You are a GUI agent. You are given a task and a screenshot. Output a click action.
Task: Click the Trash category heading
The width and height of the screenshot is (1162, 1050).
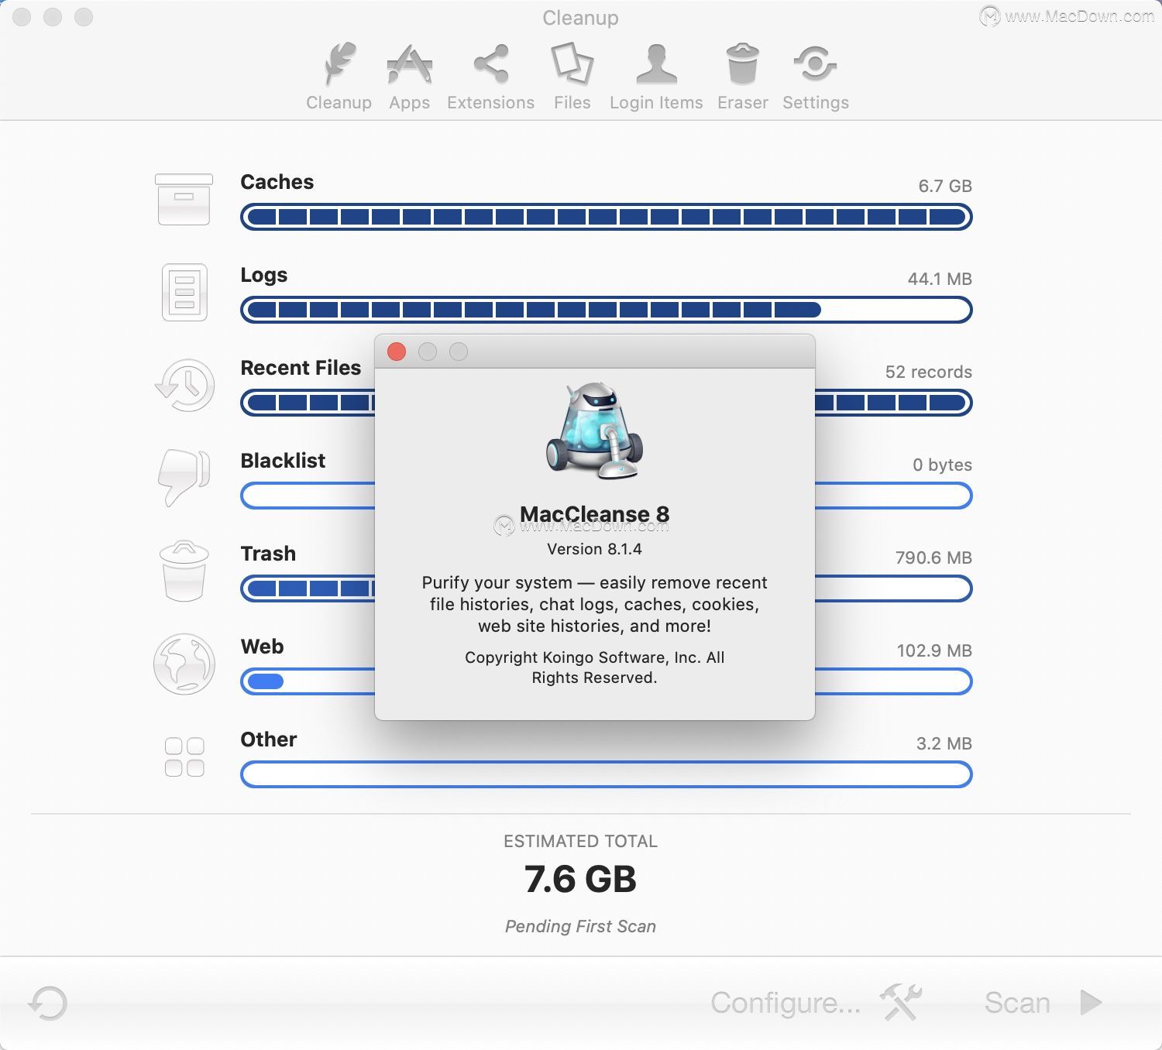(x=268, y=554)
